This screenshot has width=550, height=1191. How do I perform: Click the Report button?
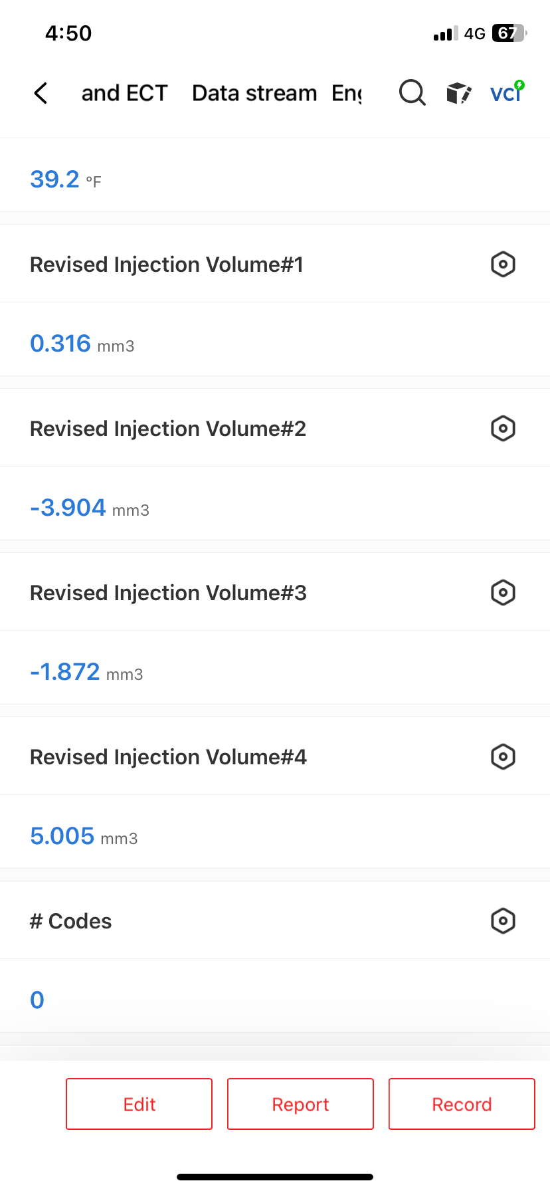tap(300, 1104)
